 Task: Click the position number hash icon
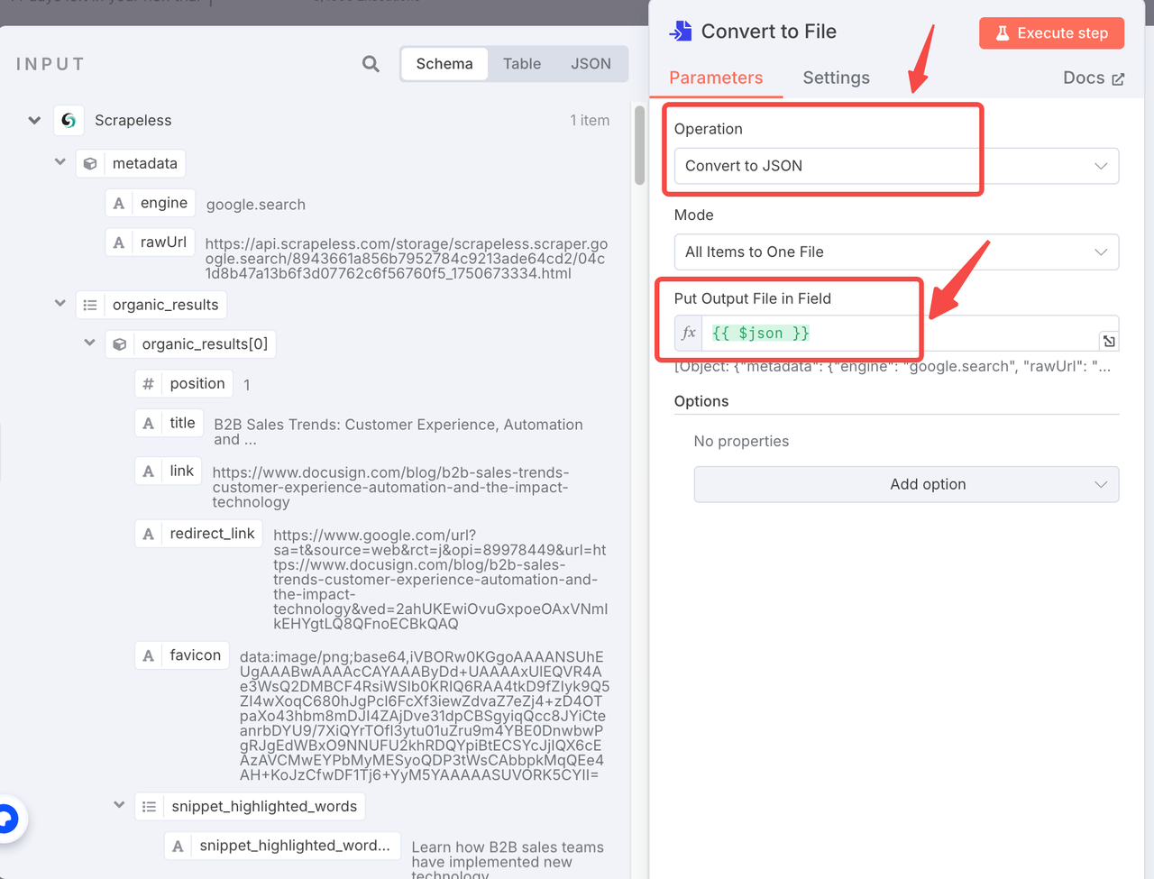click(x=149, y=384)
